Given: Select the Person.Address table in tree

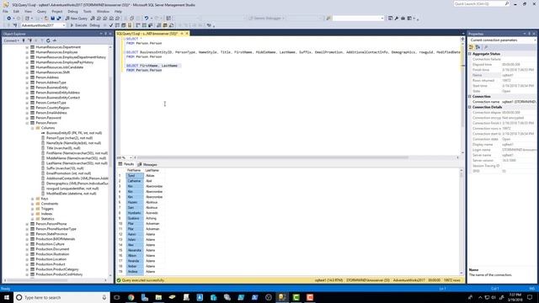Looking at the screenshot, I should [x=47, y=77].
